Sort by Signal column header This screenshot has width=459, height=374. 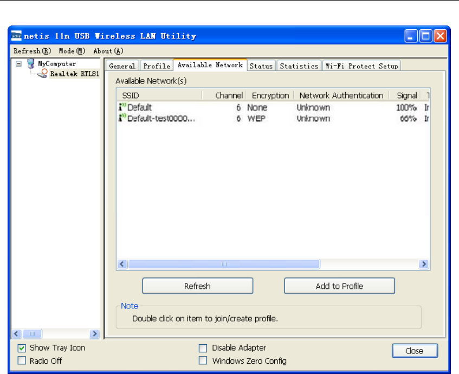(x=405, y=95)
